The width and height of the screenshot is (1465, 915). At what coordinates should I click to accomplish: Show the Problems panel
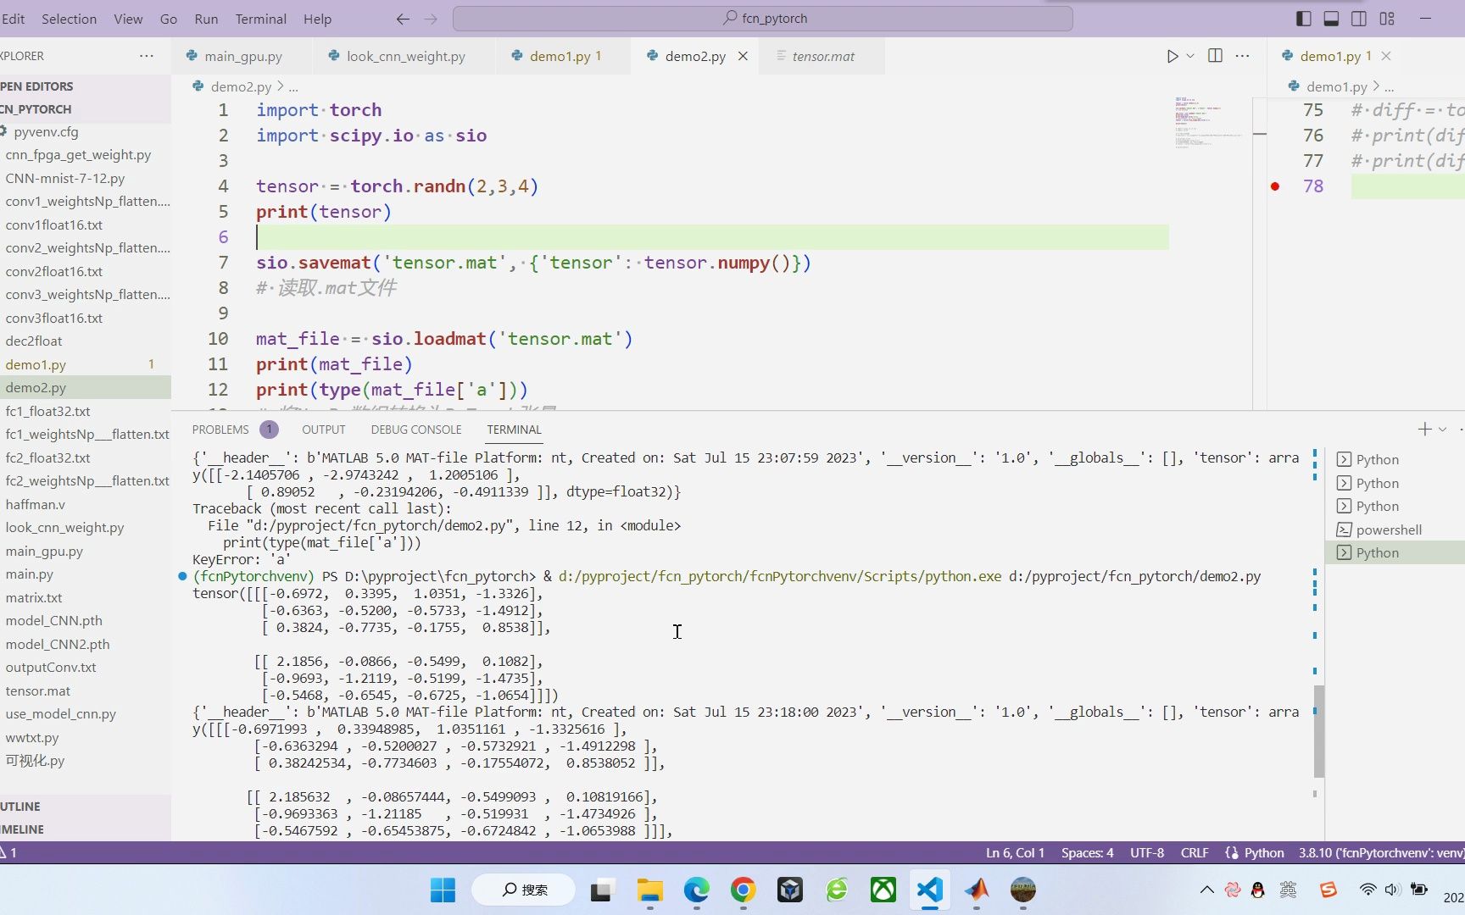220,430
